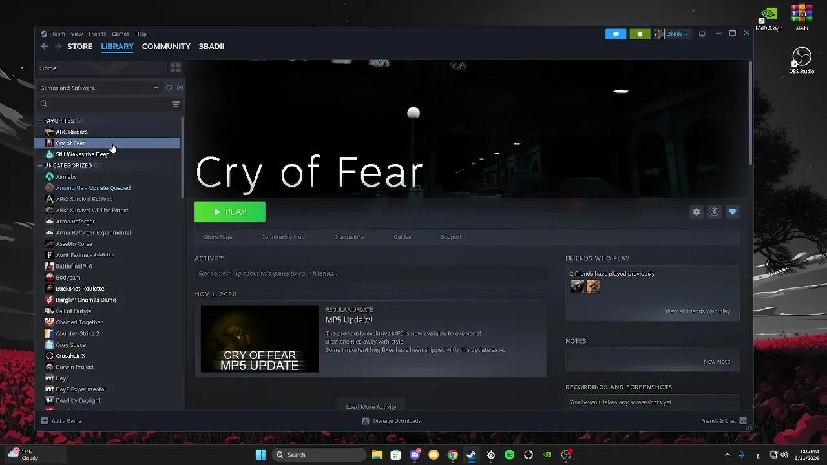Open Spotify from the taskbar

[510, 455]
